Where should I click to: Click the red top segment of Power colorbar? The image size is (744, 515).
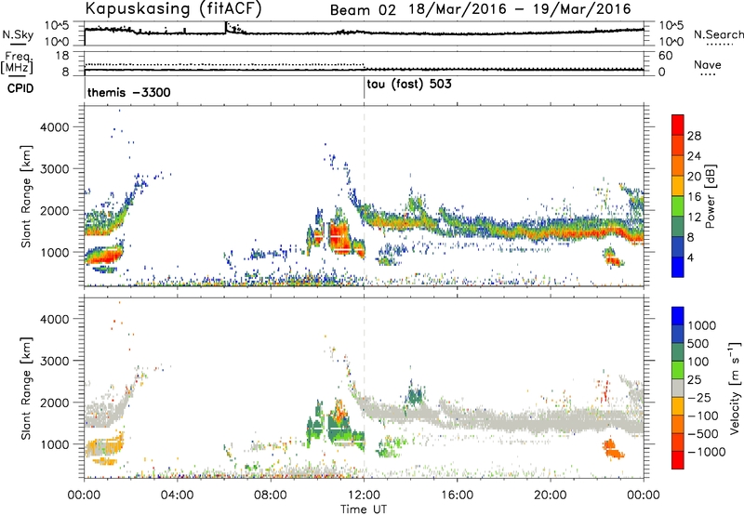678,124
